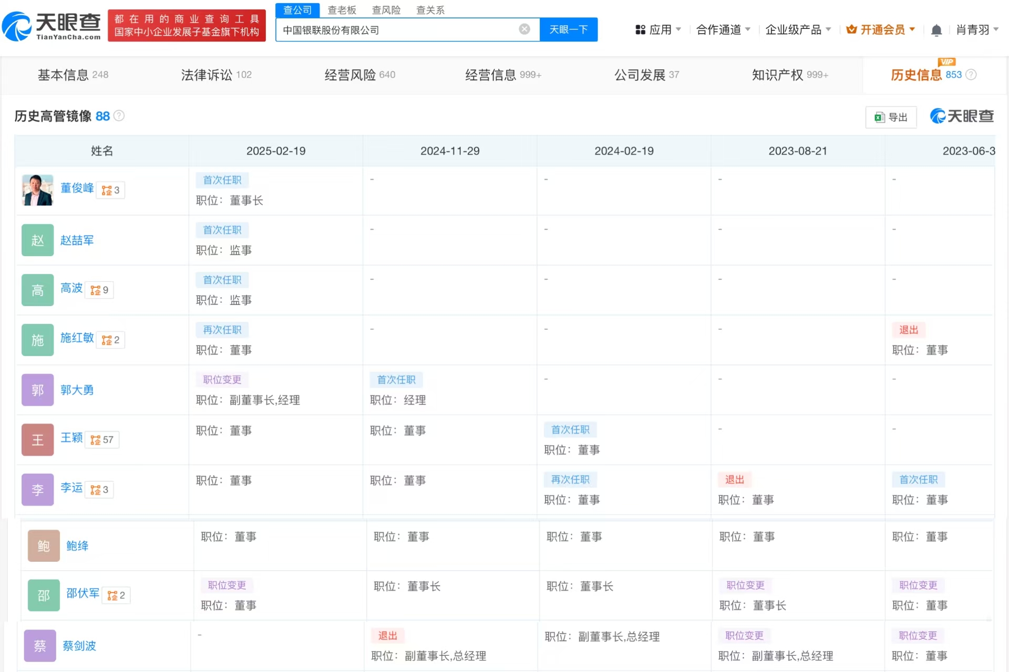1009x672 pixels.
Task: Expand the 合作通道 dropdown
Action: pos(723,30)
